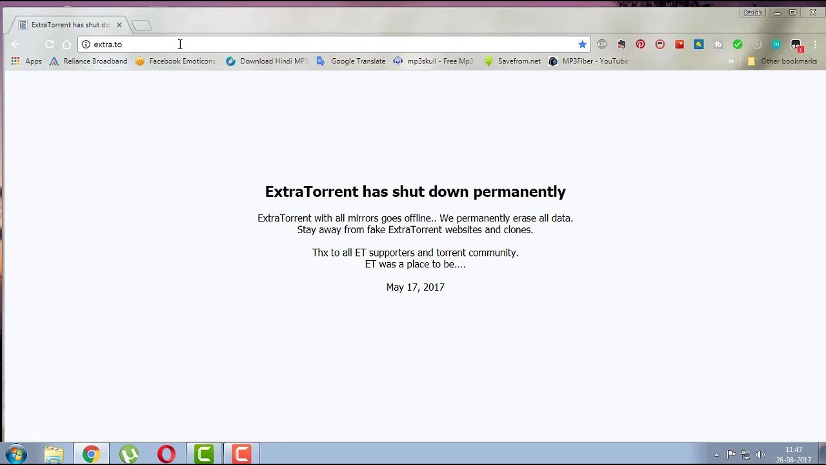The image size is (826, 465).
Task: Open the Windows Start menu
Action: point(17,454)
